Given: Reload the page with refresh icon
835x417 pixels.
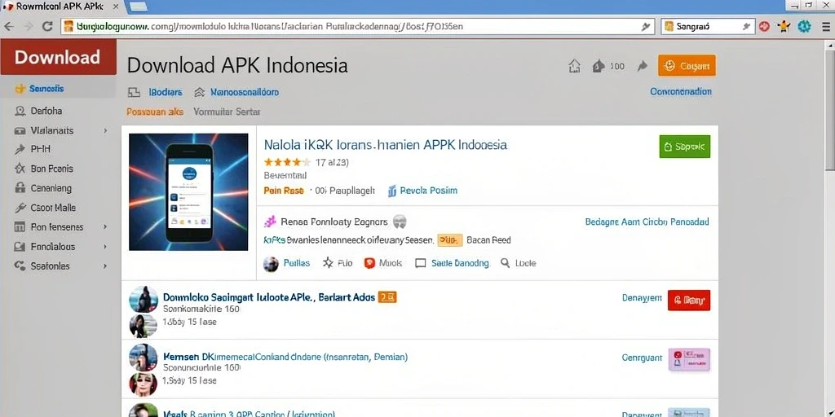Looking at the screenshot, I should coord(47,26).
